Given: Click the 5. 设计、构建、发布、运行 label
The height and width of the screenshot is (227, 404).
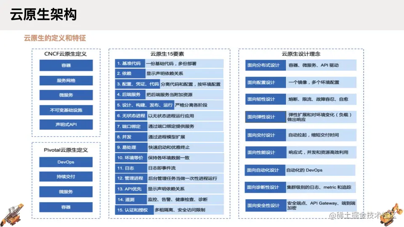Looking at the screenshot, I should pyautogui.click(x=144, y=105).
